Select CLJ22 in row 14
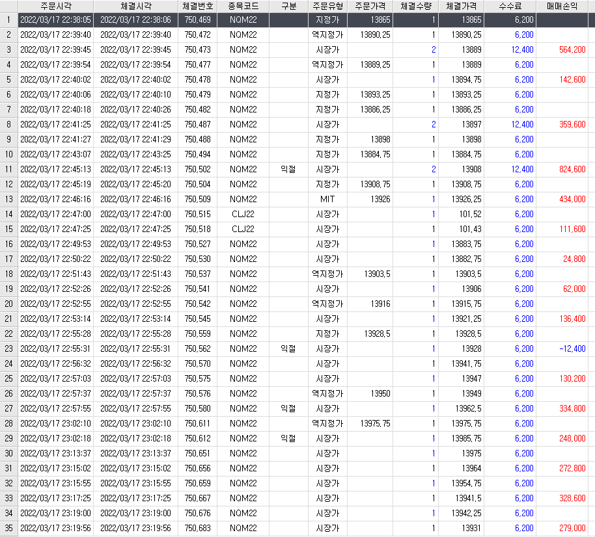595x537 pixels. coord(243,214)
